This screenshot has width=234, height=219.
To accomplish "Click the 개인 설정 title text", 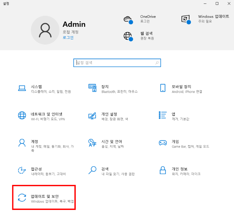I will tap(109, 114).
